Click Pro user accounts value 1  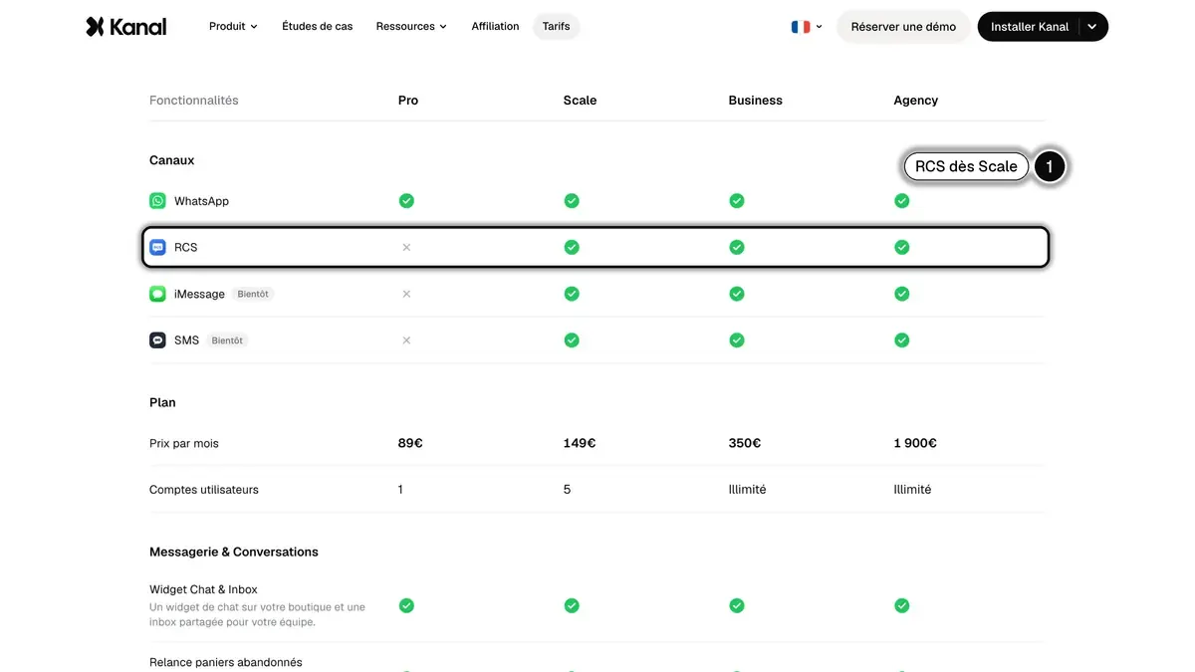click(x=400, y=490)
